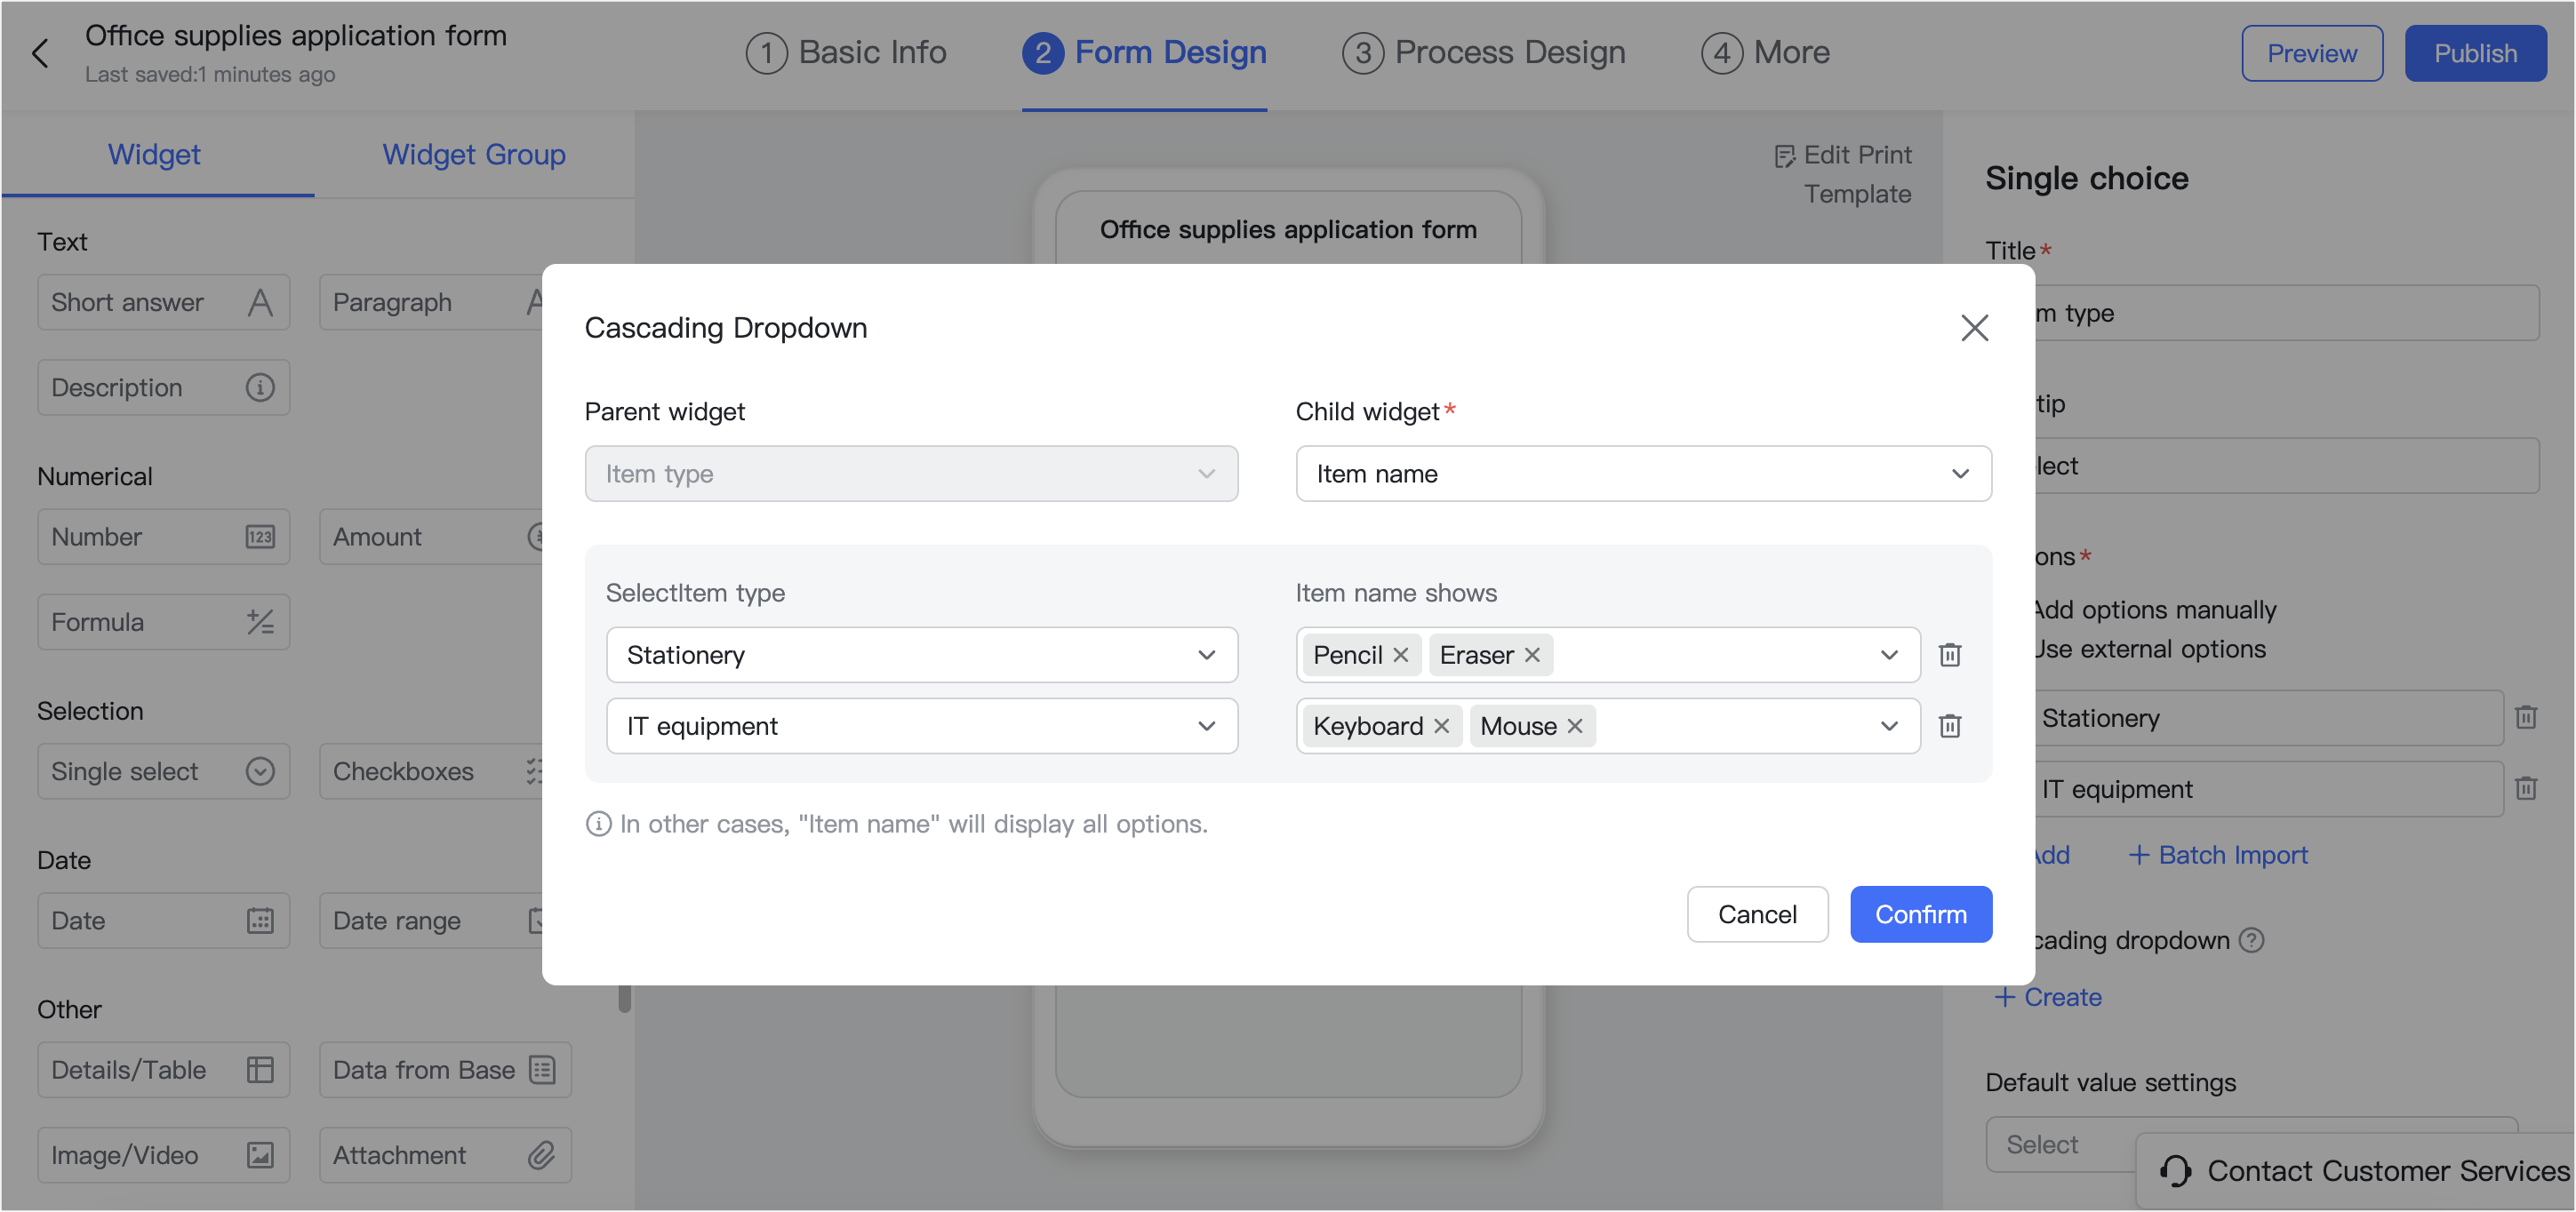The width and height of the screenshot is (2576, 1212).
Task: Delete the IT equipment option in side panel
Action: click(2525, 788)
